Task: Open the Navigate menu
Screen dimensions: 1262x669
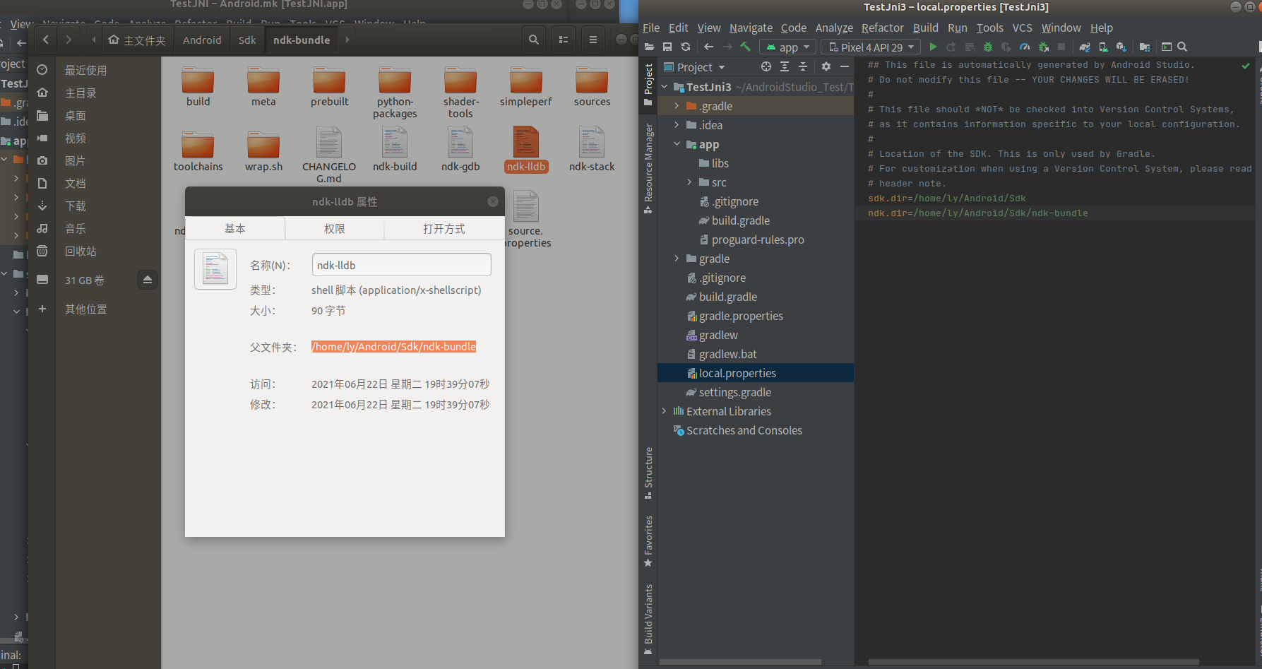Action: pos(751,28)
